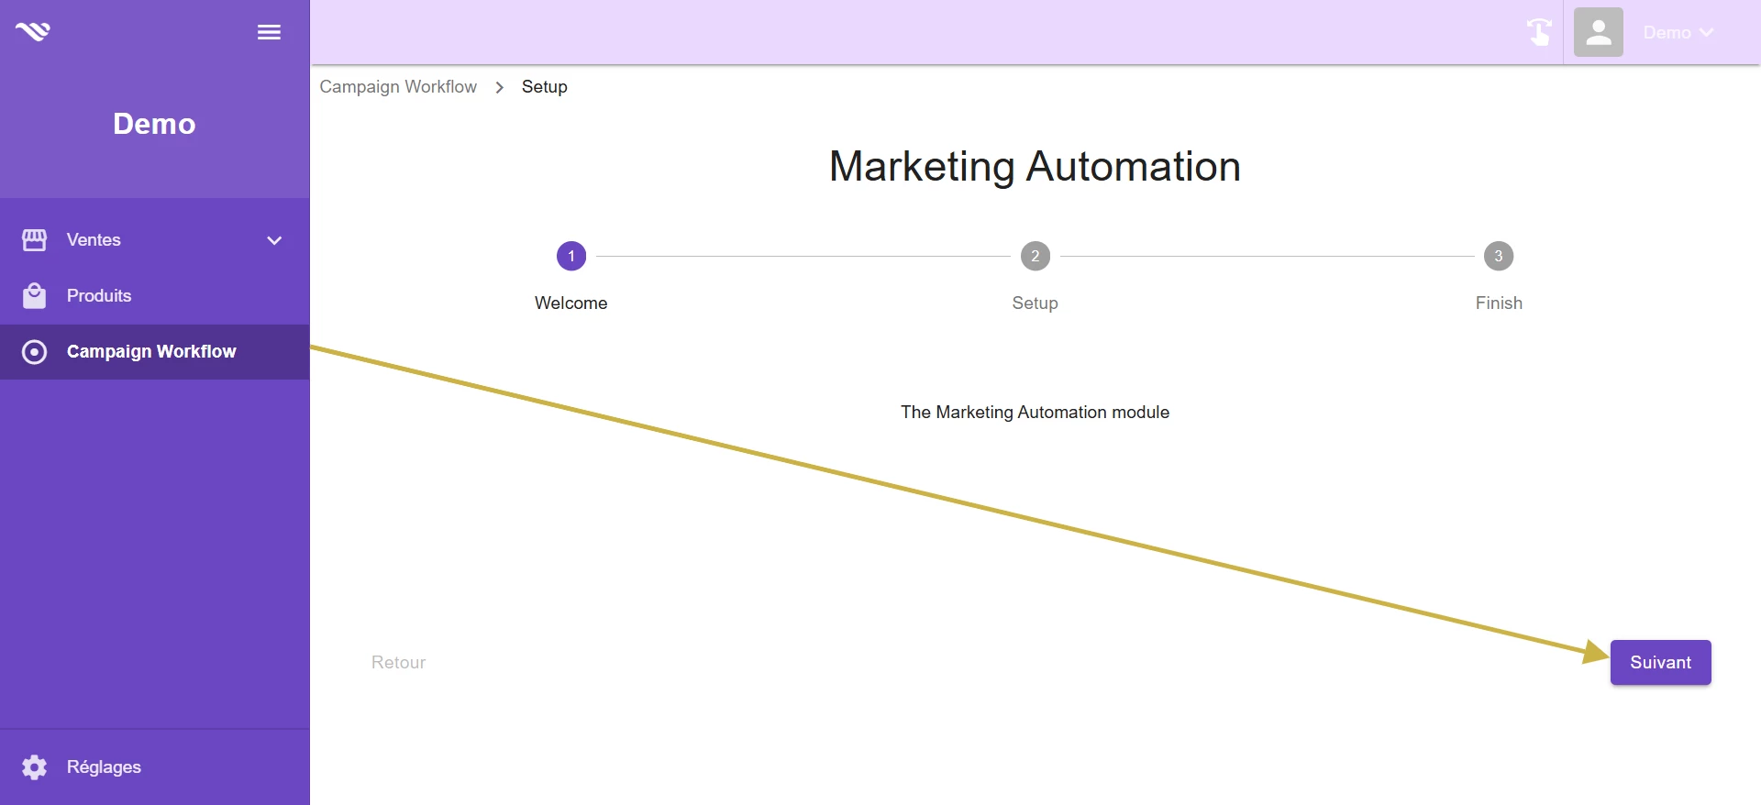
Task: Click the Retour button
Action: [398, 663]
